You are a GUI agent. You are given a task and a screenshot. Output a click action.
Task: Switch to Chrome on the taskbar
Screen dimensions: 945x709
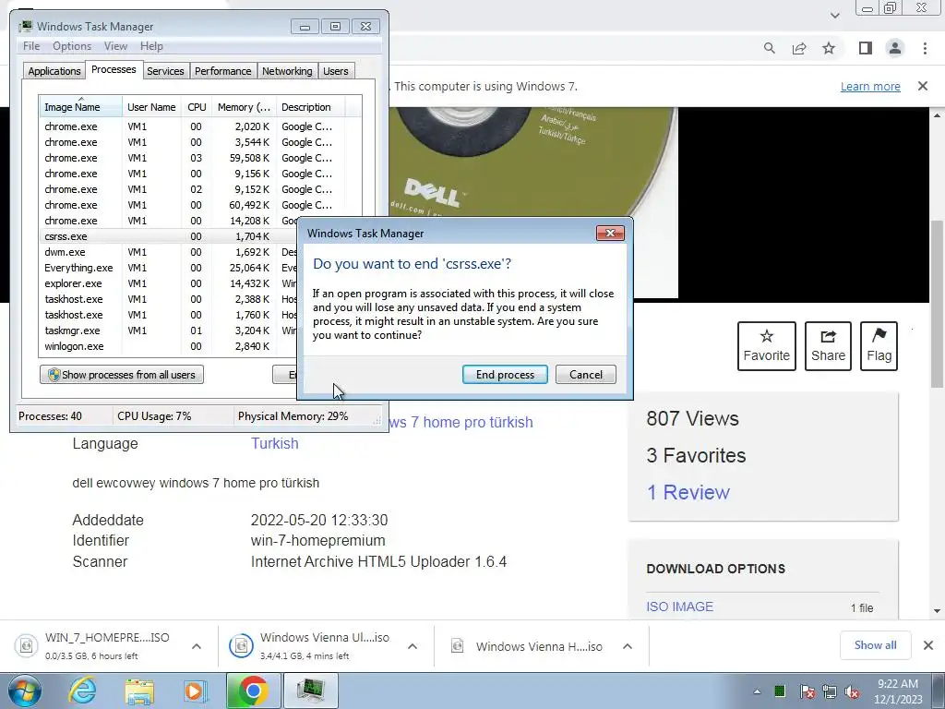[253, 691]
